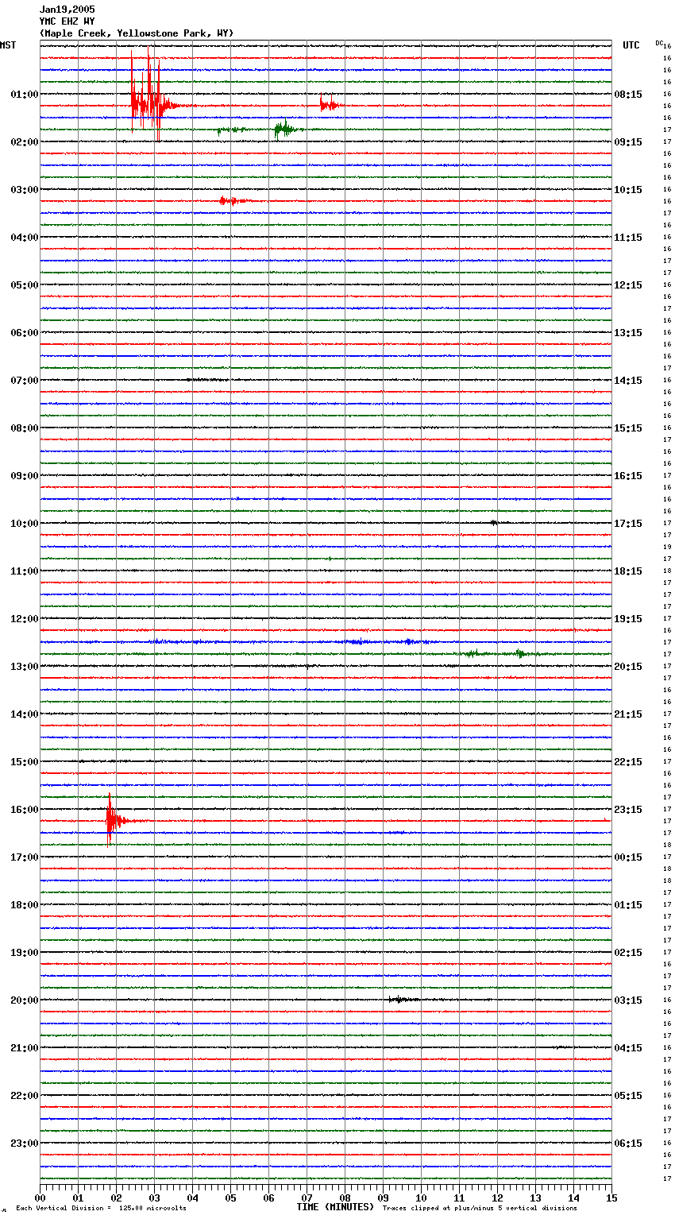The image size is (675, 1219).
Task: Select the 23:00 MST time label
Action: click(25, 1144)
